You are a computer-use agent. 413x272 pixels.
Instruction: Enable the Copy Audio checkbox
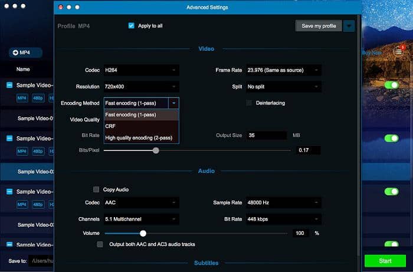pyautogui.click(x=96, y=189)
